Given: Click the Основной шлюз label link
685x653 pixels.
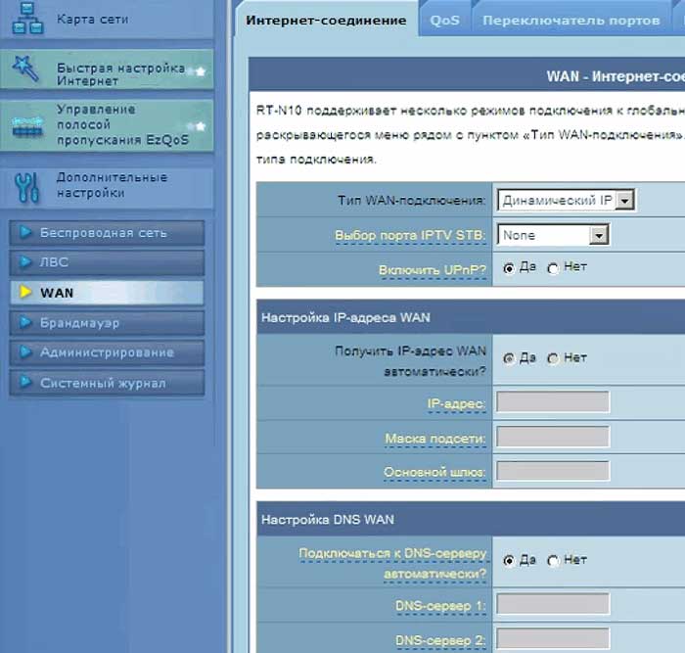Looking at the screenshot, I should 434,472.
